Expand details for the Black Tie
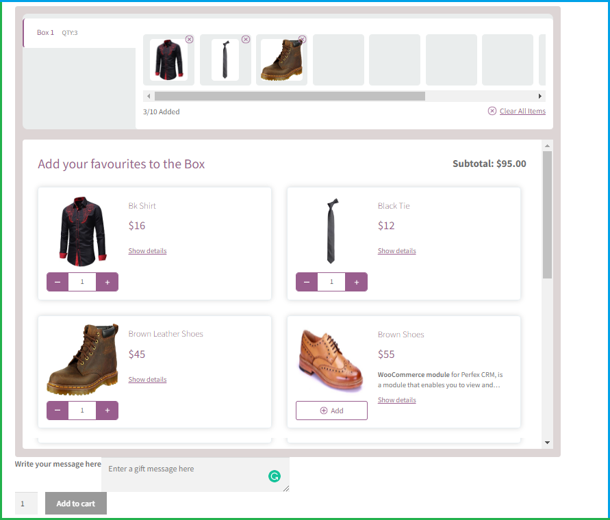610x520 pixels. (x=396, y=250)
